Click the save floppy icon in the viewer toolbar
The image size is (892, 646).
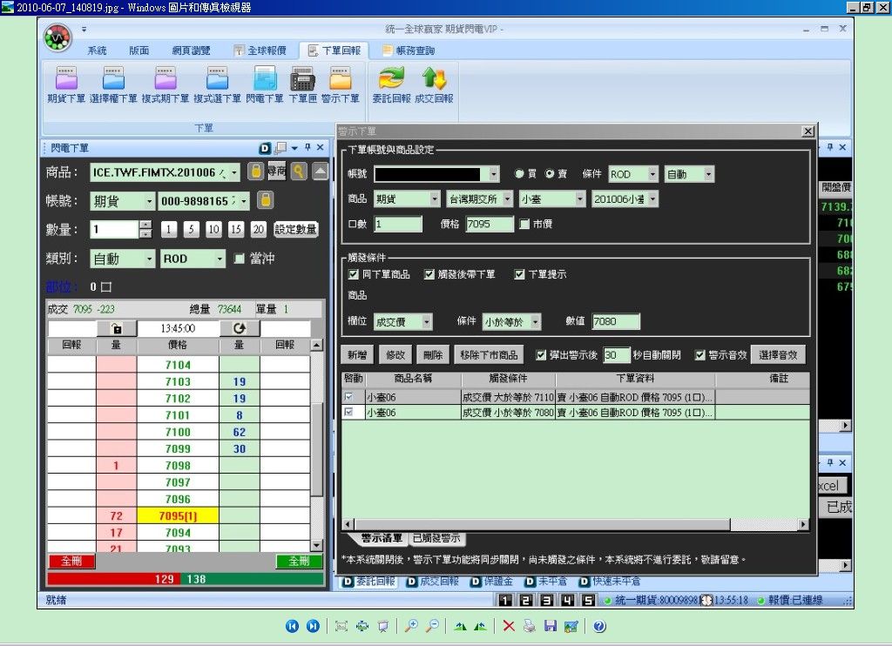[551, 626]
